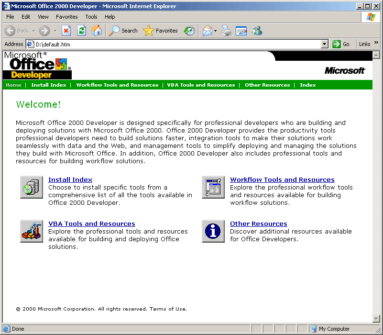Screen dimensions: 383x335
Task: Expand the Links bar chevron
Action: (376, 43)
